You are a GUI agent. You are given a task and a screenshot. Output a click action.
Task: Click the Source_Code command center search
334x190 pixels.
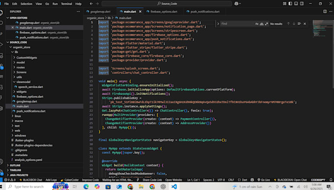pos(167,3)
